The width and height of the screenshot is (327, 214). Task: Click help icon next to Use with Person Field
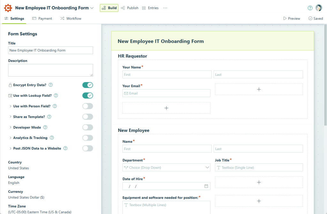point(55,106)
